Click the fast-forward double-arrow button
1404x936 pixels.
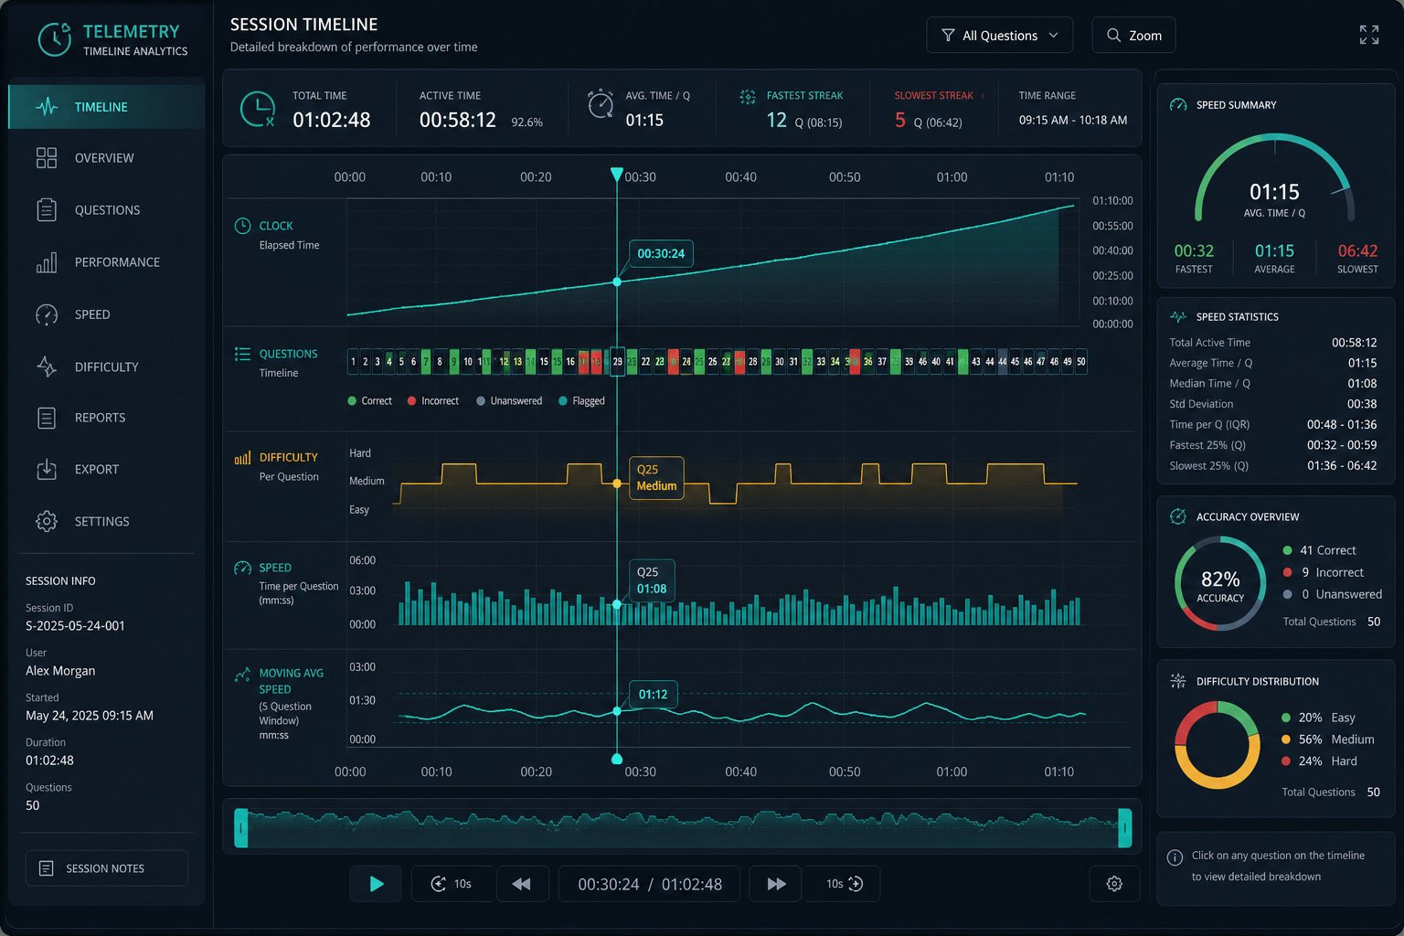[x=776, y=884]
